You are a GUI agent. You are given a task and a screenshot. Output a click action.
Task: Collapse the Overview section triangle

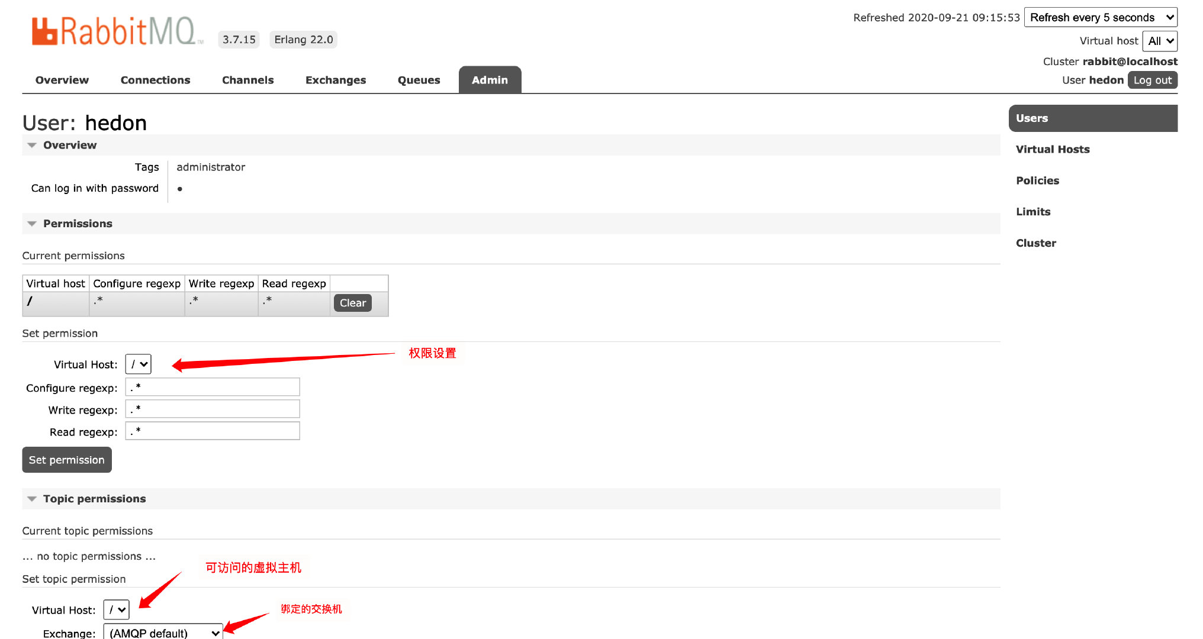click(x=32, y=146)
